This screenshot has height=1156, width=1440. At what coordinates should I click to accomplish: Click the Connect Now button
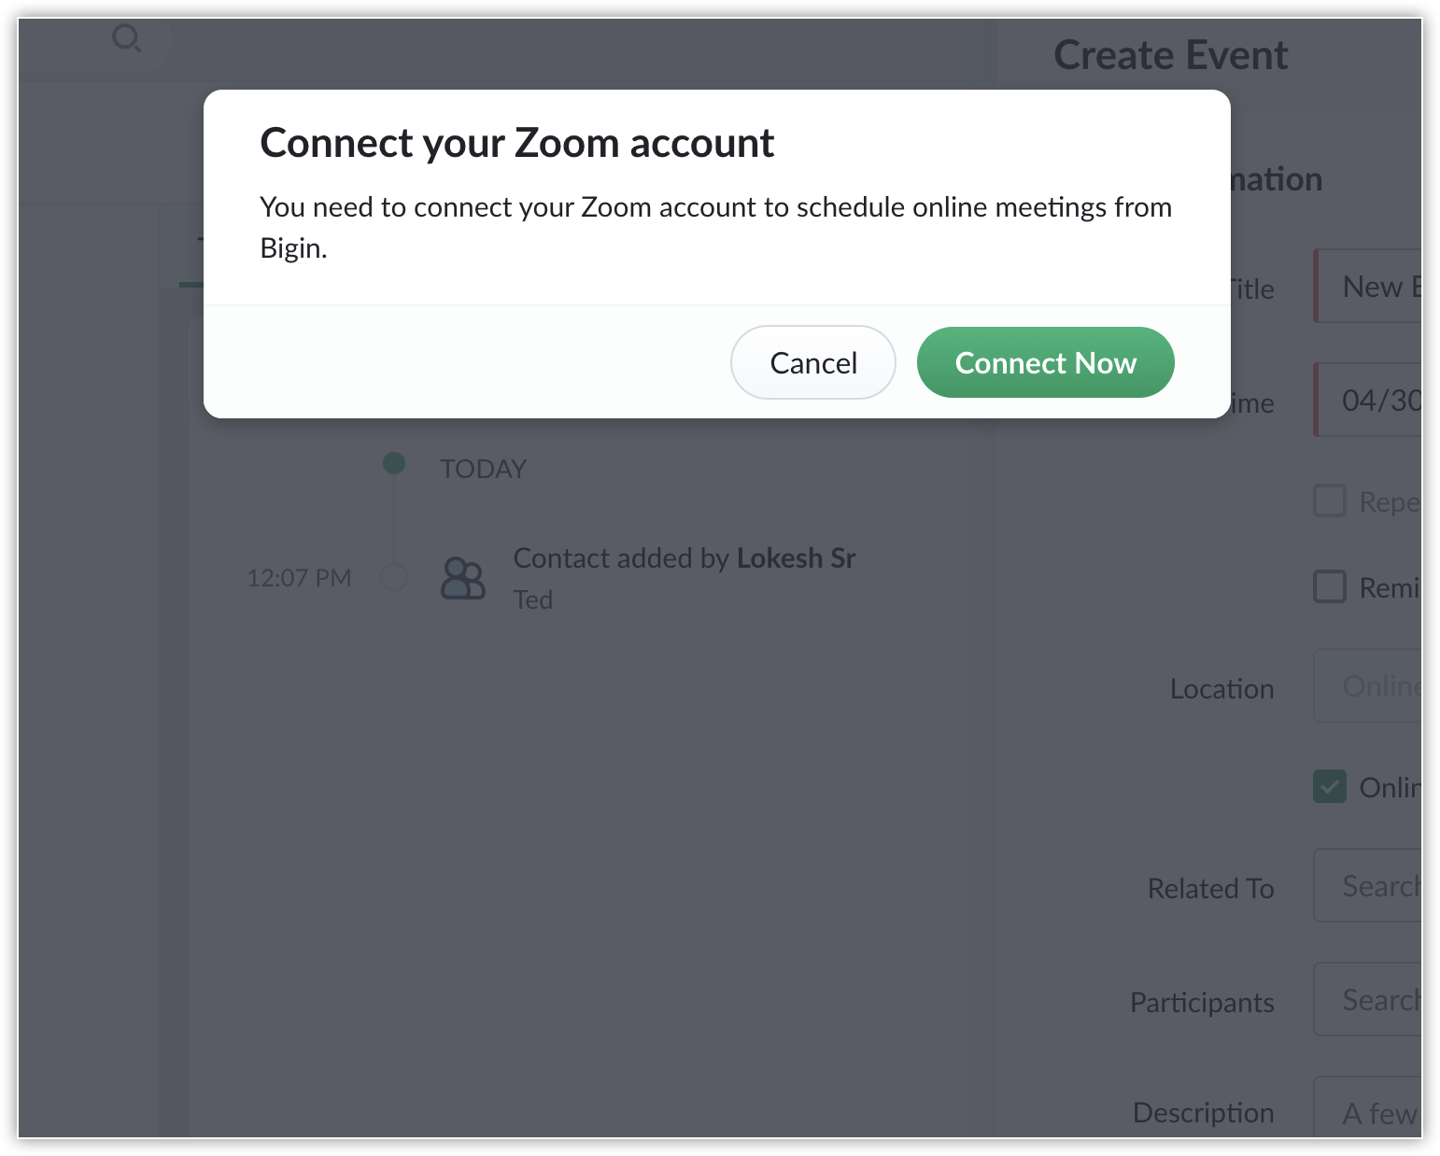click(x=1045, y=362)
